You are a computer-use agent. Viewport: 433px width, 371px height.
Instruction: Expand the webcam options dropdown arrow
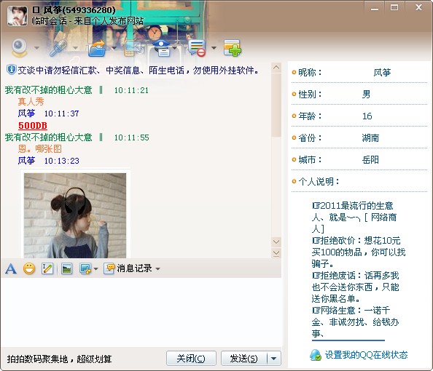(36, 48)
